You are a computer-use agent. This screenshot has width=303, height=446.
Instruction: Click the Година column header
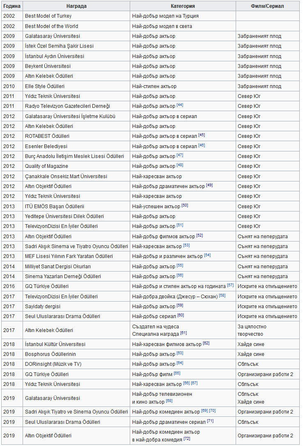click(12, 6)
